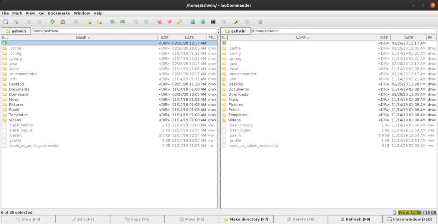Open the Bookmarks menu
The width and height of the screenshot is (438, 224).
pyautogui.click(x=59, y=13)
